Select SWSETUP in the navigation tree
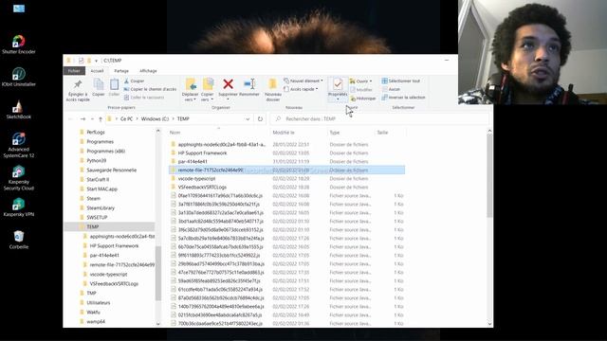This screenshot has width=607, height=341. (97, 217)
